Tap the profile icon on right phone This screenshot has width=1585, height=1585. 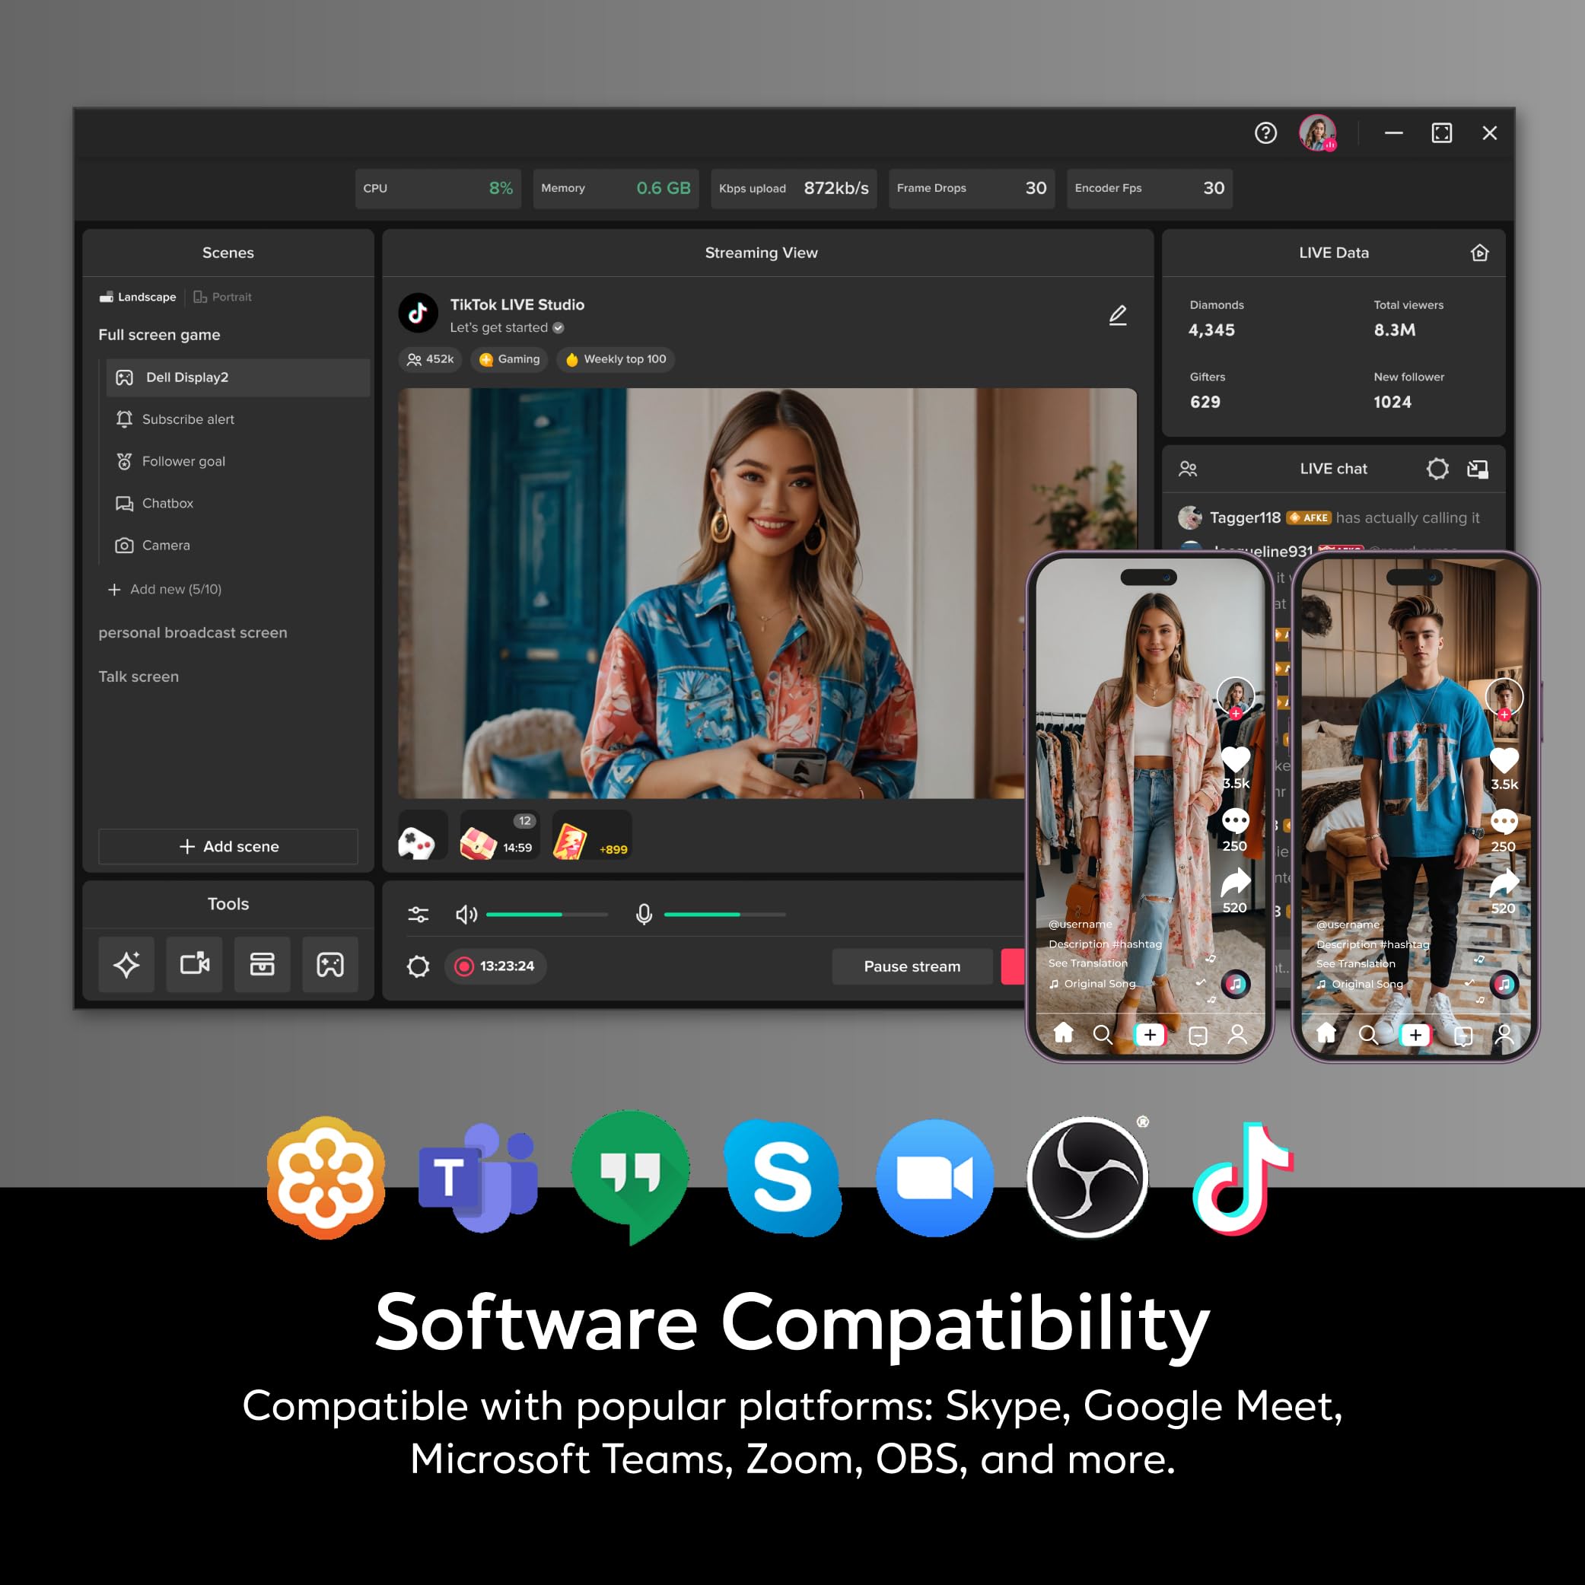(x=1504, y=1035)
